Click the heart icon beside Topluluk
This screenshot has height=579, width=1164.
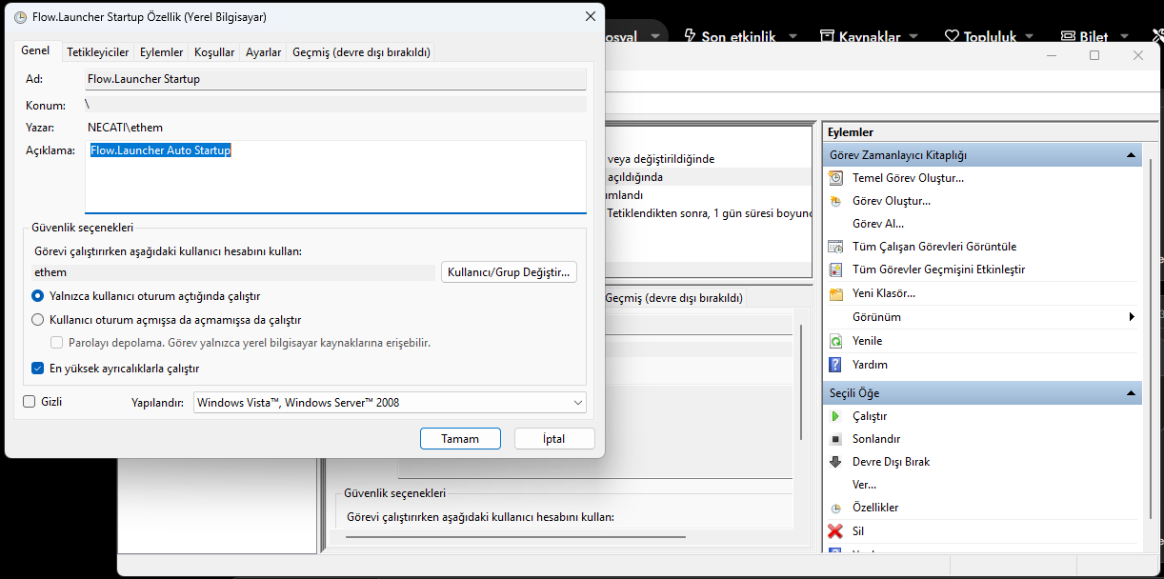click(x=952, y=36)
